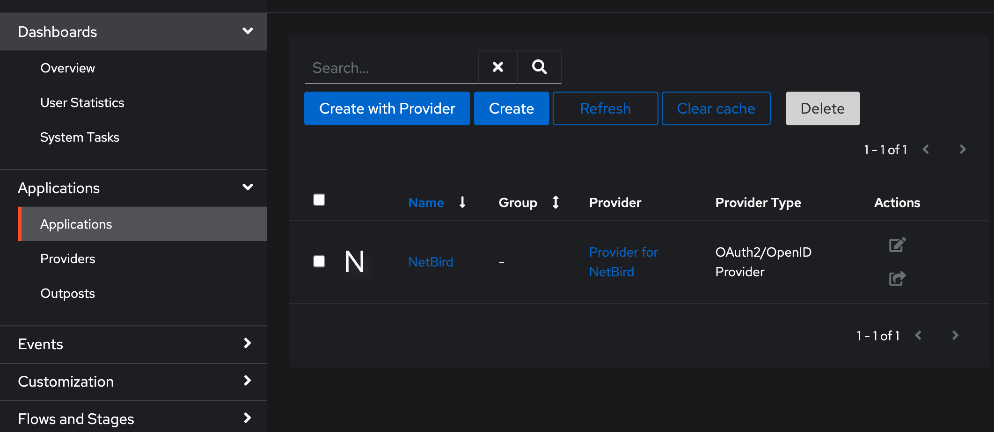Image resolution: width=994 pixels, height=432 pixels.
Task: Open System Tasks from the sidebar
Action: click(80, 137)
